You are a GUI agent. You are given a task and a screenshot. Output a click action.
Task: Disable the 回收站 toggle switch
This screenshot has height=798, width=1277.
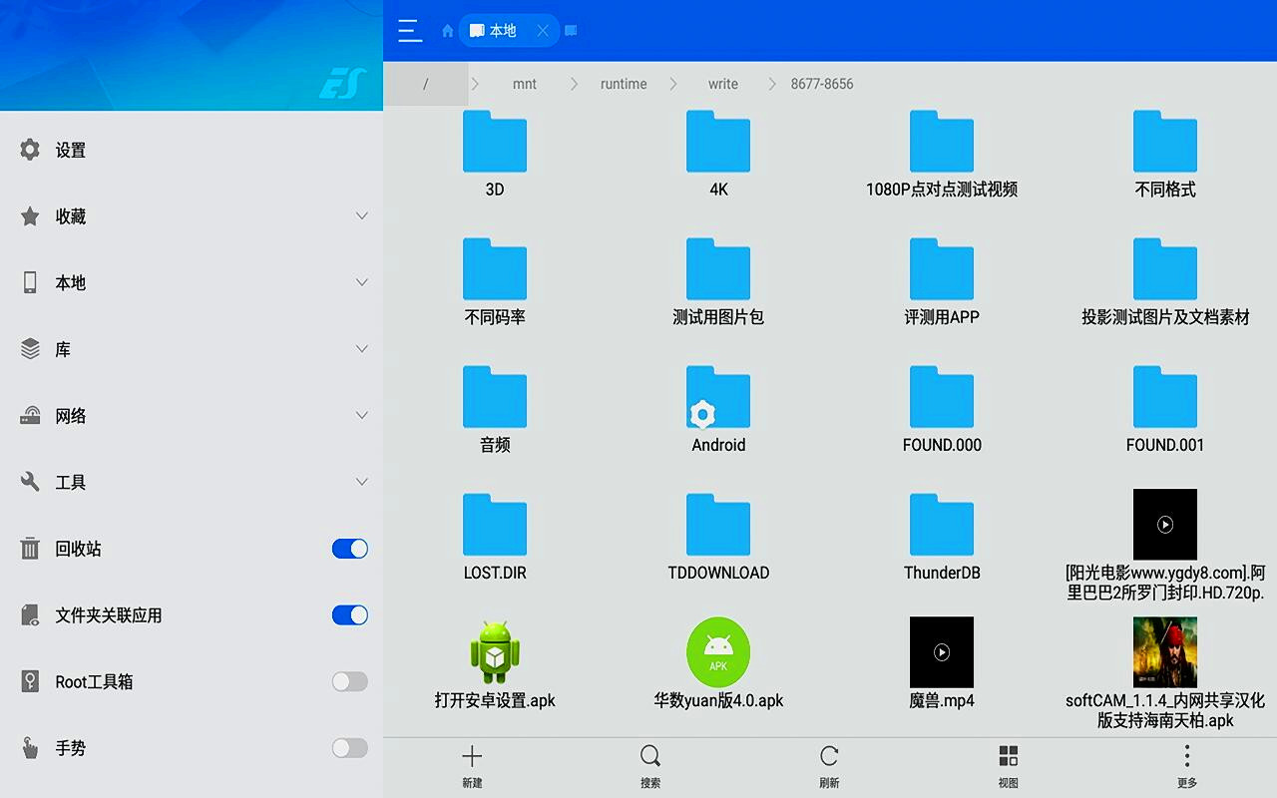coord(349,549)
